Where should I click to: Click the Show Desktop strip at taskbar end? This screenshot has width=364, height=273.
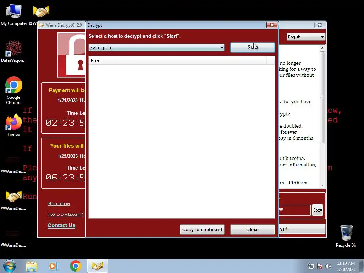pyautogui.click(x=362, y=266)
